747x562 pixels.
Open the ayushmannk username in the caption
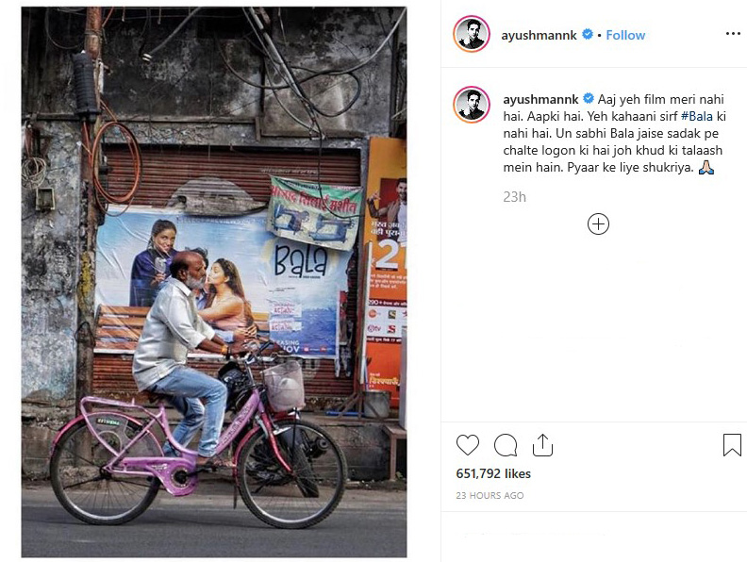(540, 100)
